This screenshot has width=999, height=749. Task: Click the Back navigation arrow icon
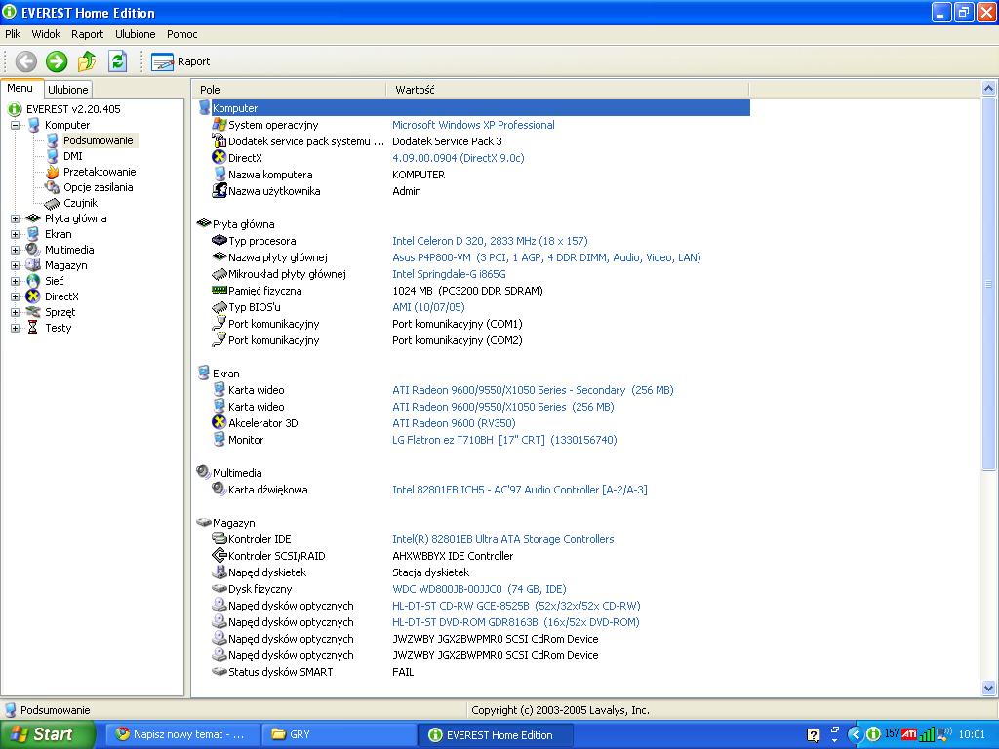pos(26,61)
